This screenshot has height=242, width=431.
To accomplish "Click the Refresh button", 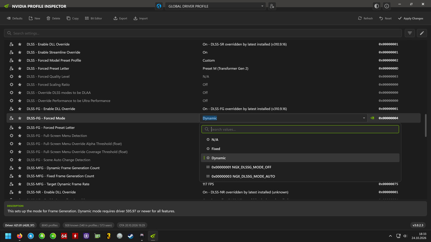I will (365, 18).
